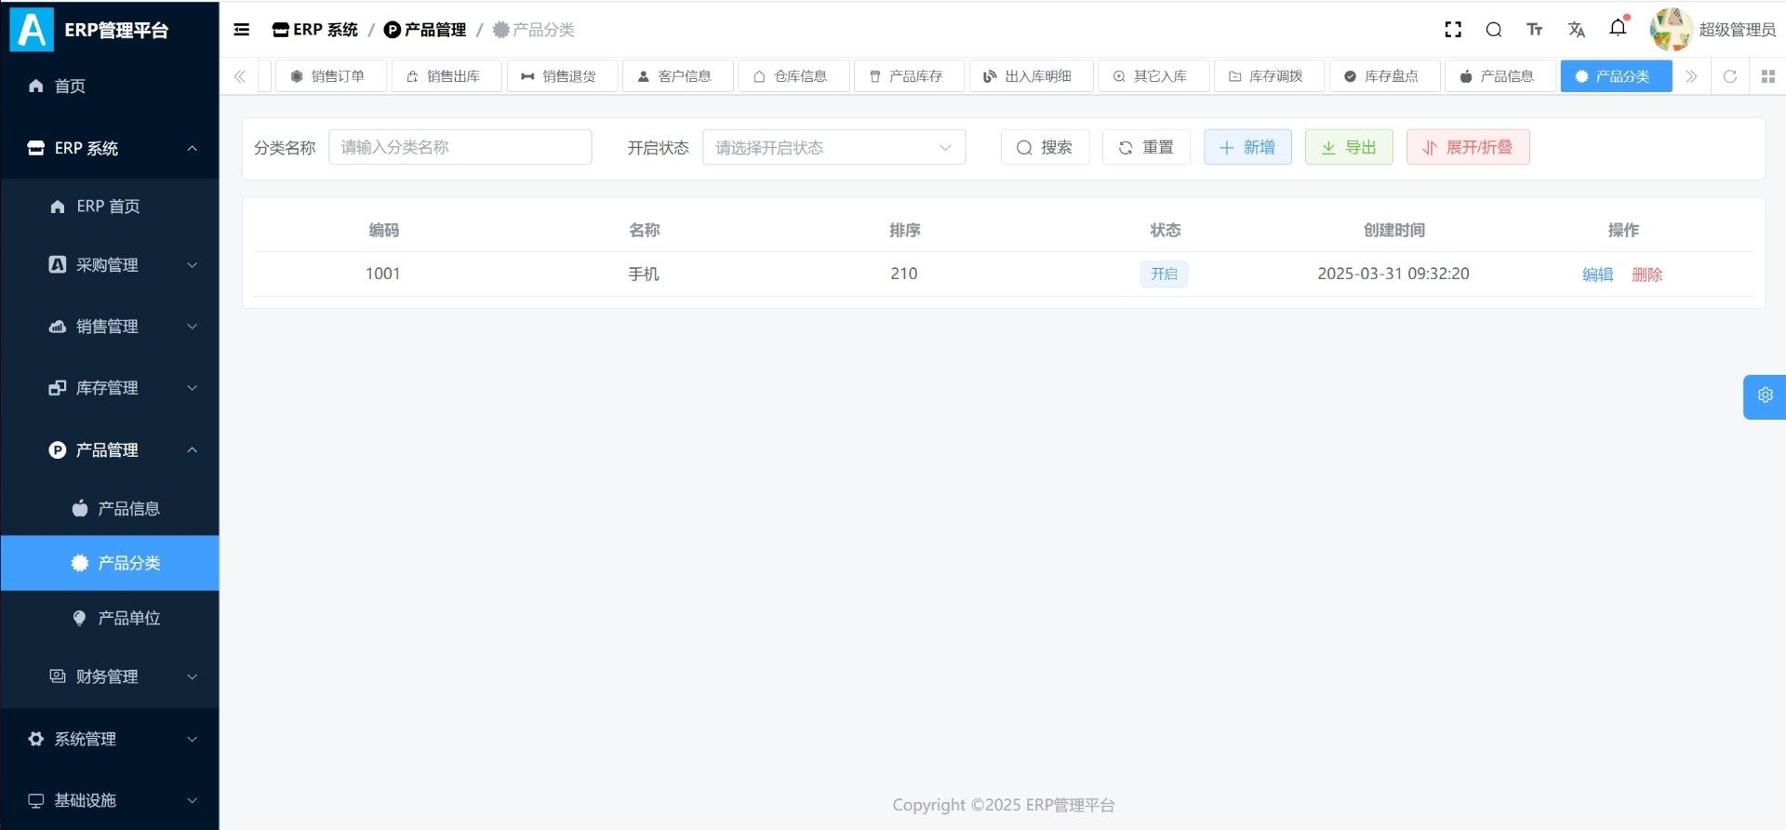Switch to the 仓库信息 tab

tap(793, 76)
